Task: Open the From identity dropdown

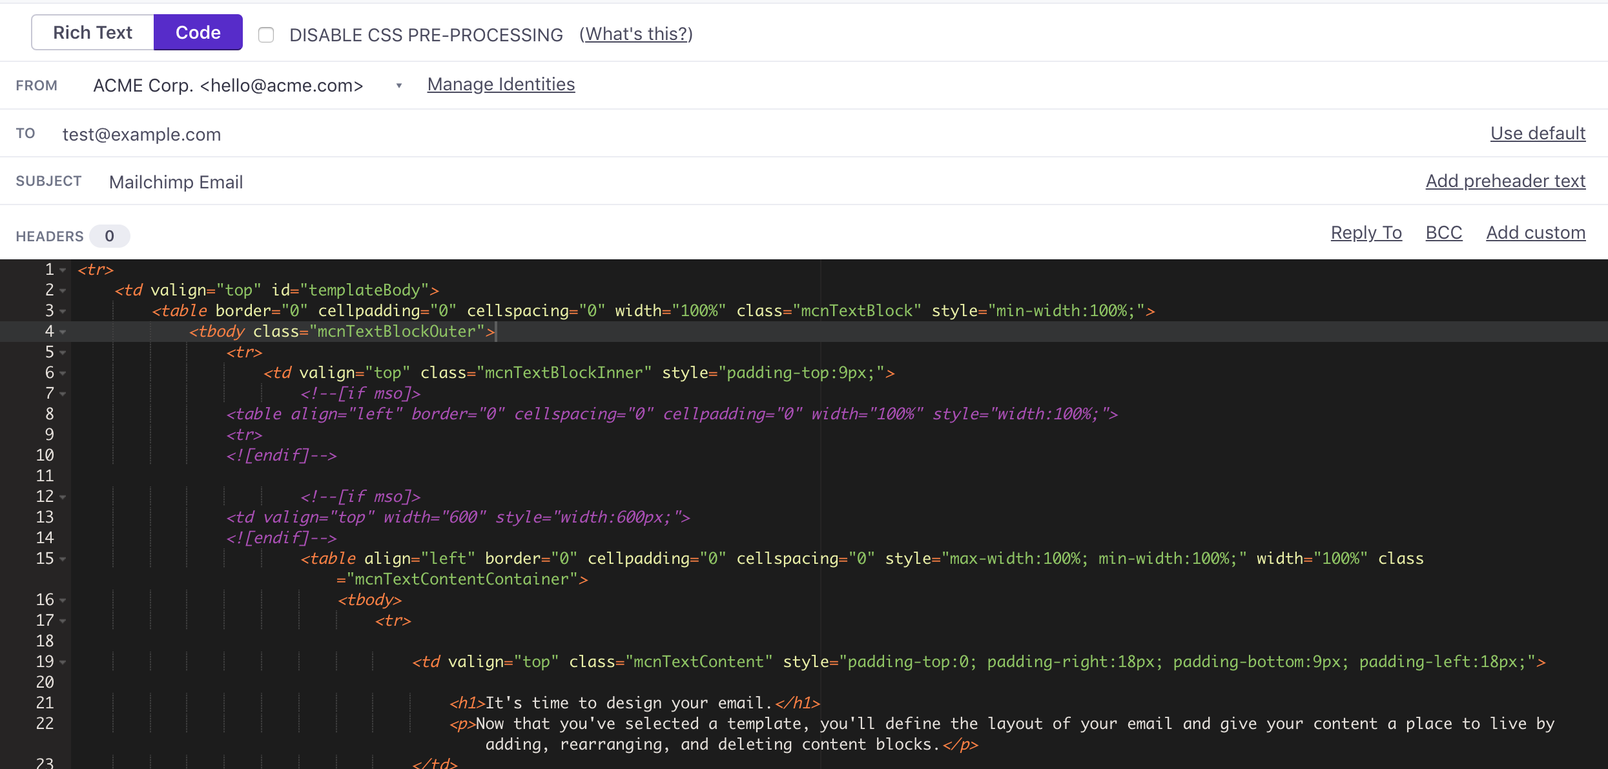Action: (x=399, y=85)
